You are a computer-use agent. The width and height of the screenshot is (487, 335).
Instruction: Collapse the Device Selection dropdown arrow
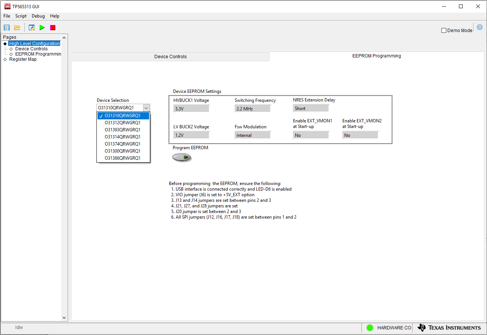click(x=146, y=108)
